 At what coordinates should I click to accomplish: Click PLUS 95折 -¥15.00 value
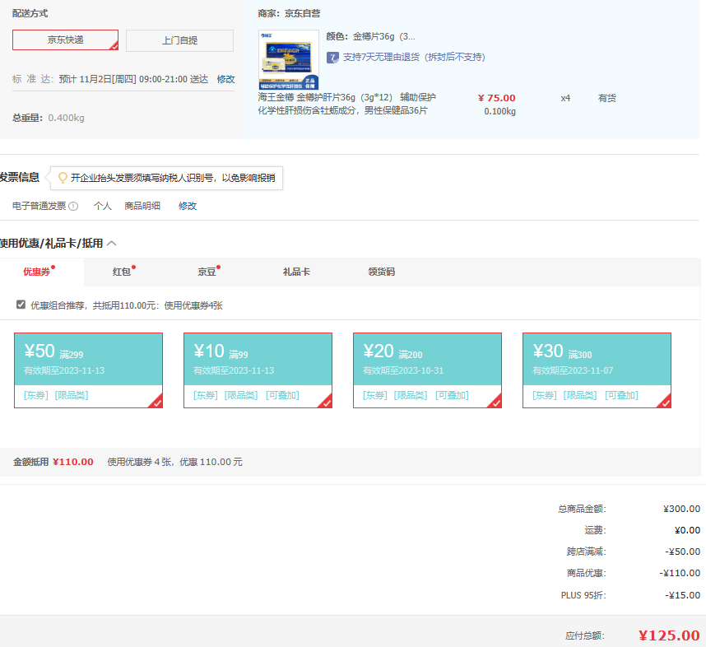click(683, 596)
